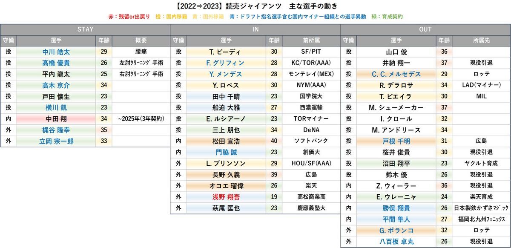Select player Y. ロペス
The width and height of the screenshot is (511, 248).
coord(226,85)
